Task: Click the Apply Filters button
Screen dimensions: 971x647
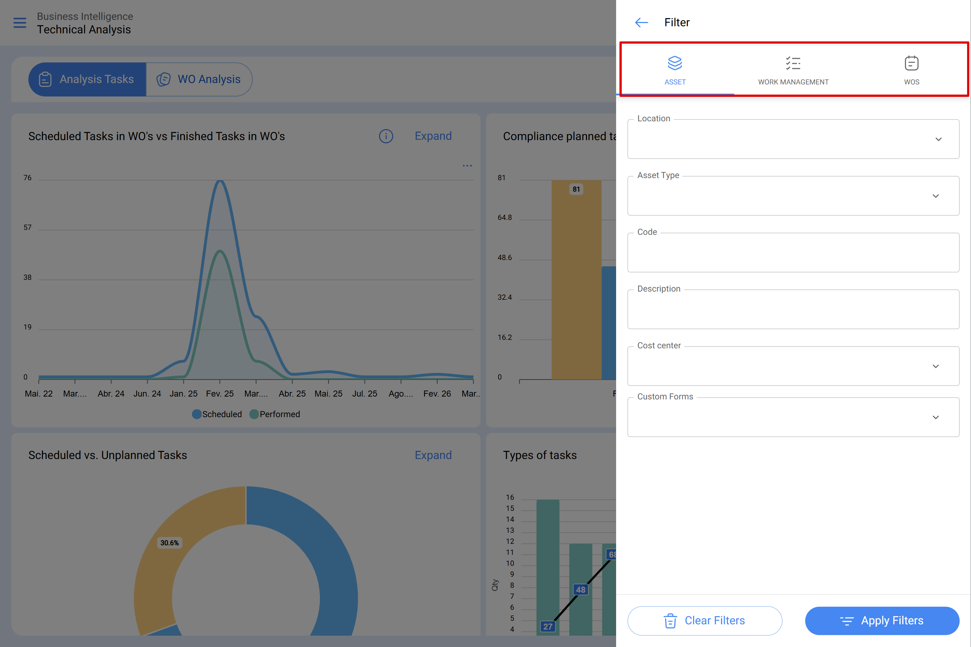Action: click(x=882, y=621)
